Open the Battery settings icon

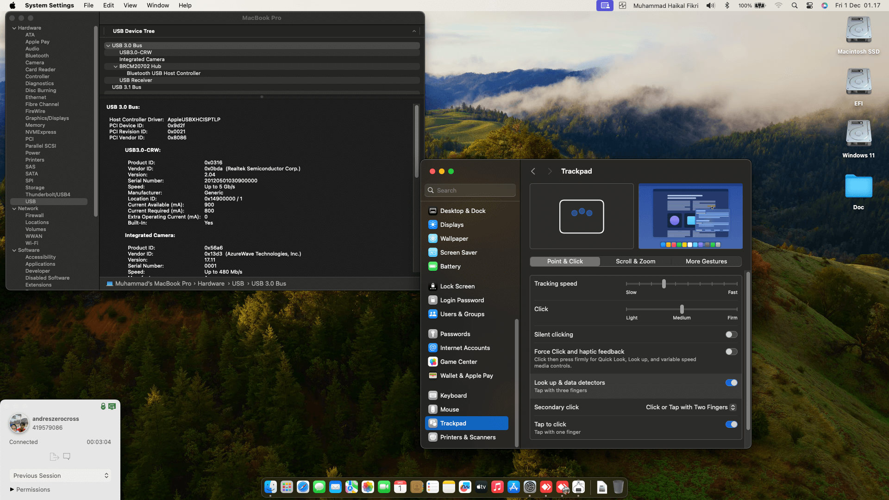point(432,266)
